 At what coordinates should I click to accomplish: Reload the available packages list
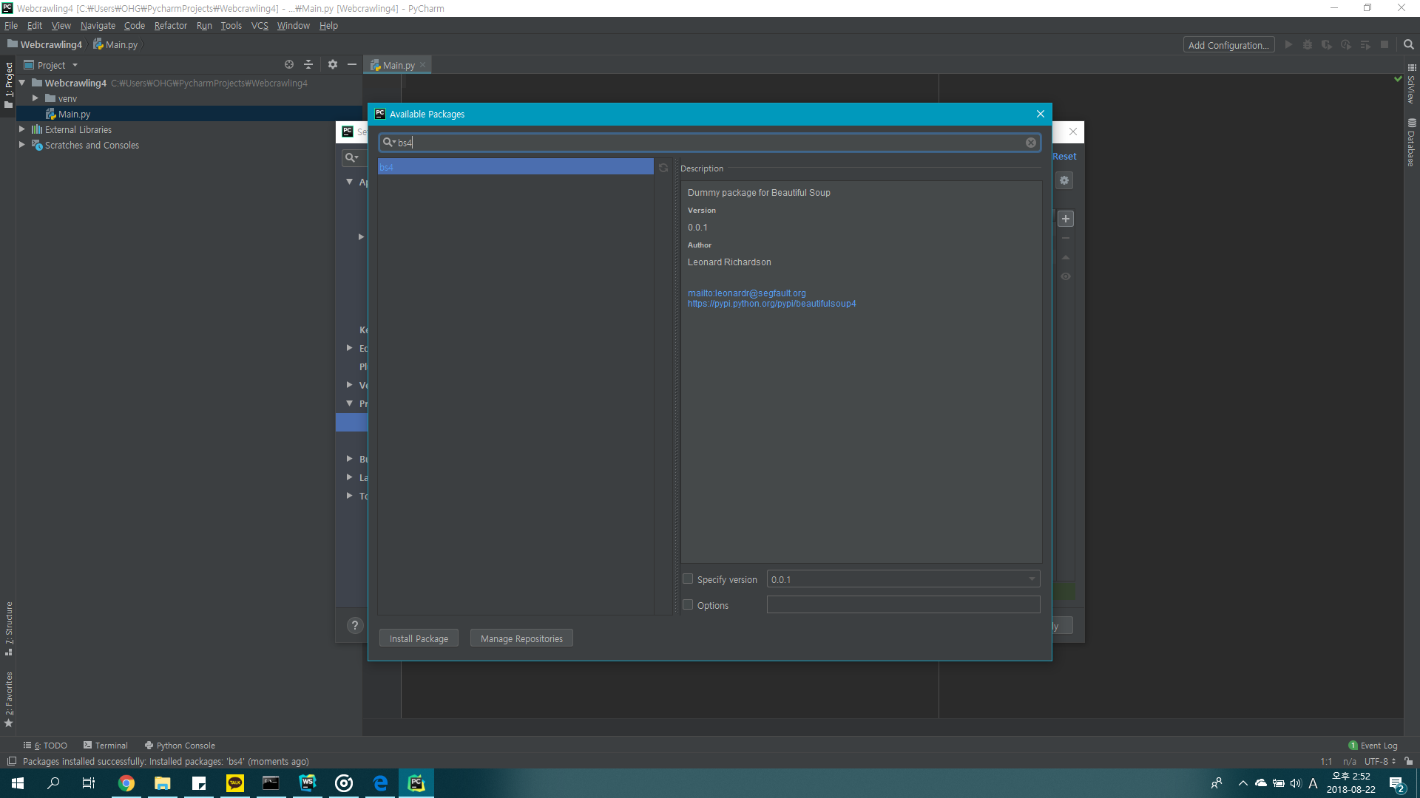663,168
